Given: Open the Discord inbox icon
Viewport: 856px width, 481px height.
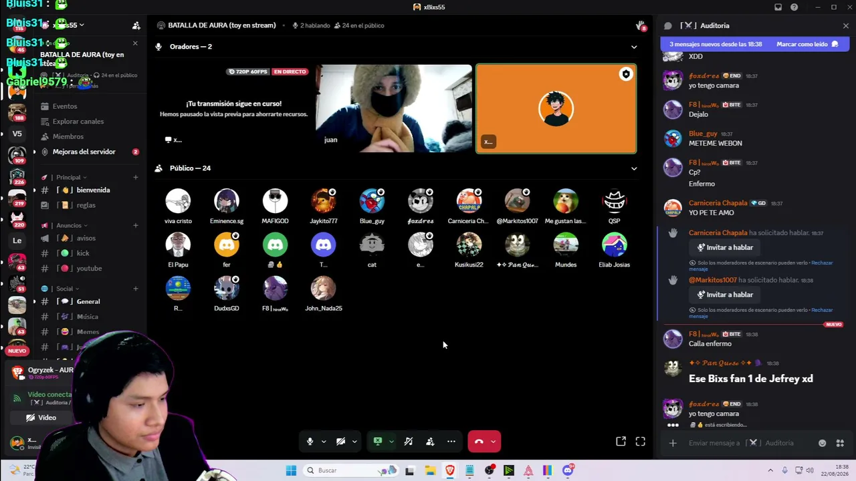Looking at the screenshot, I should pyautogui.click(x=778, y=7).
